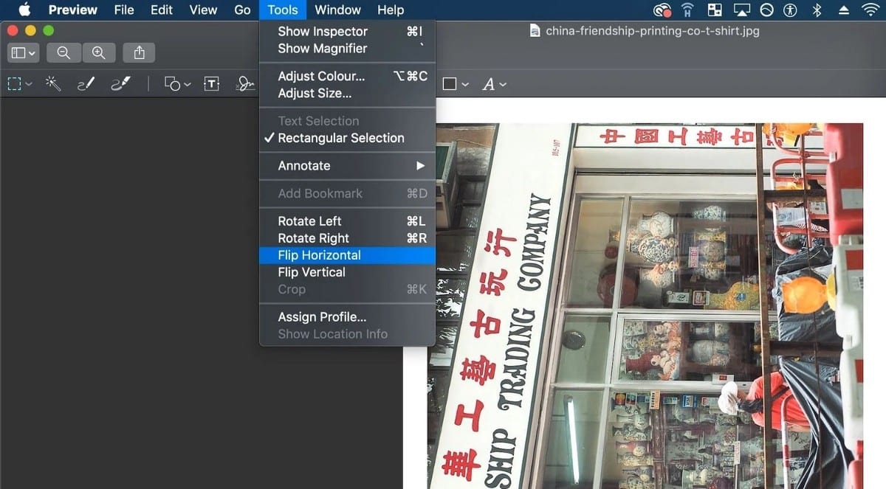Toggle checked Rectangular Selection item

coord(347,138)
